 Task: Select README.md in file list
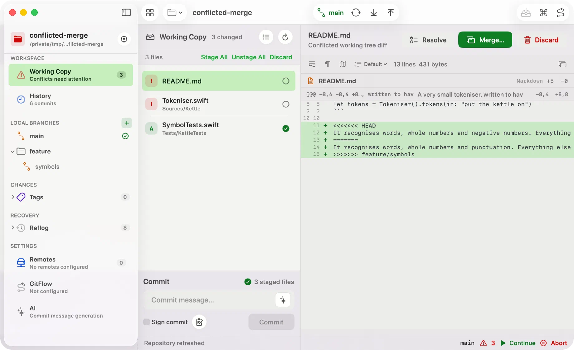coord(219,81)
